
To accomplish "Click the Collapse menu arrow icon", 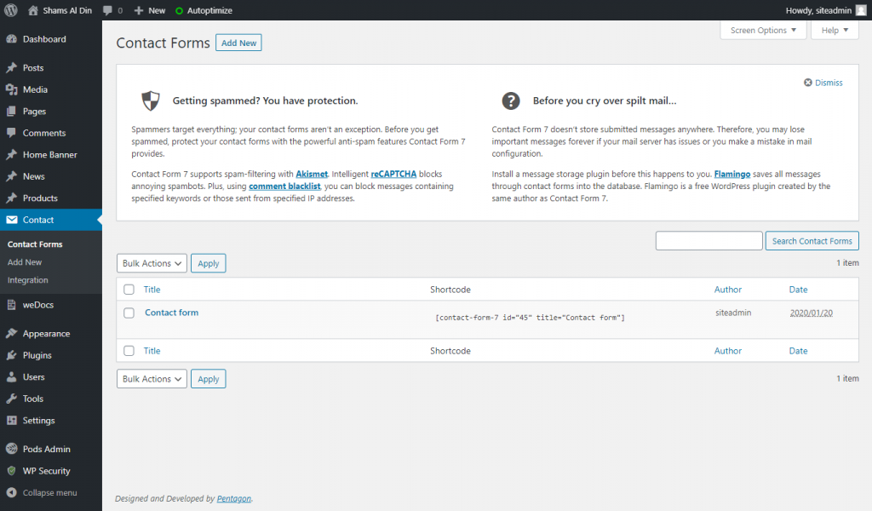I will 11,492.
